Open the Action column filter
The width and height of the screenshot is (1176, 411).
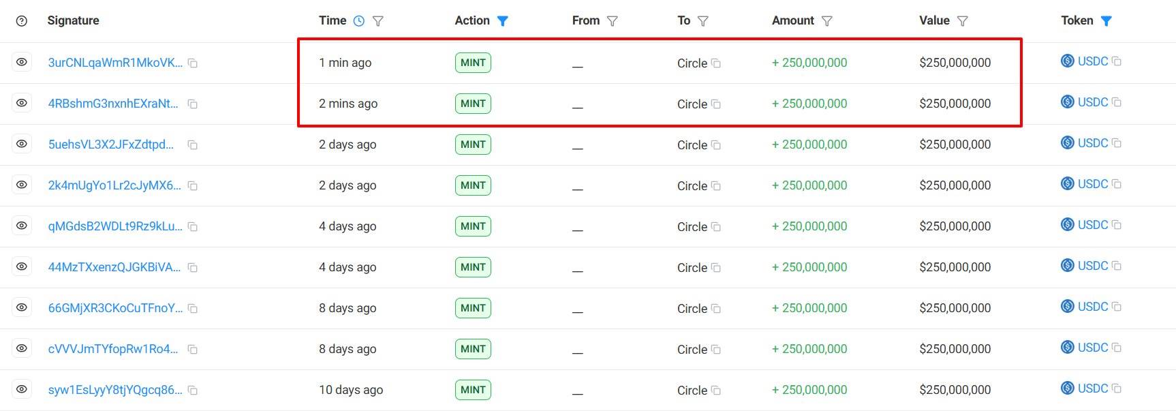[503, 21]
